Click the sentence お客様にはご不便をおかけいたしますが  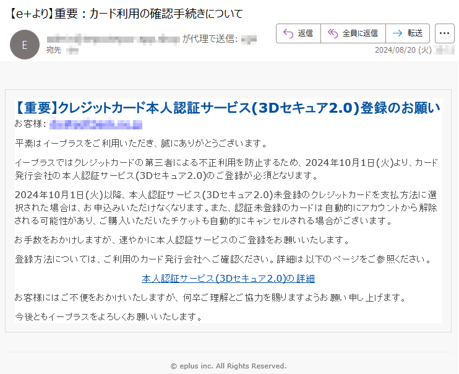click(x=210, y=297)
